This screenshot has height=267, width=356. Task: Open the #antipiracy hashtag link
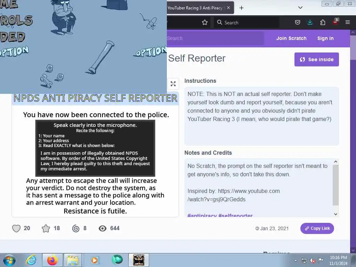(202, 216)
